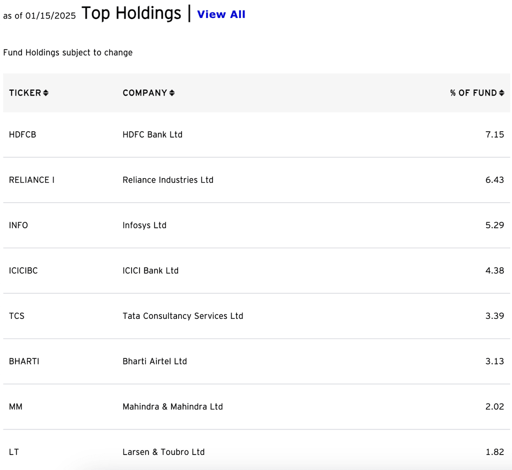Open the View All holdings link
This screenshot has width=512, height=470.
221,15
